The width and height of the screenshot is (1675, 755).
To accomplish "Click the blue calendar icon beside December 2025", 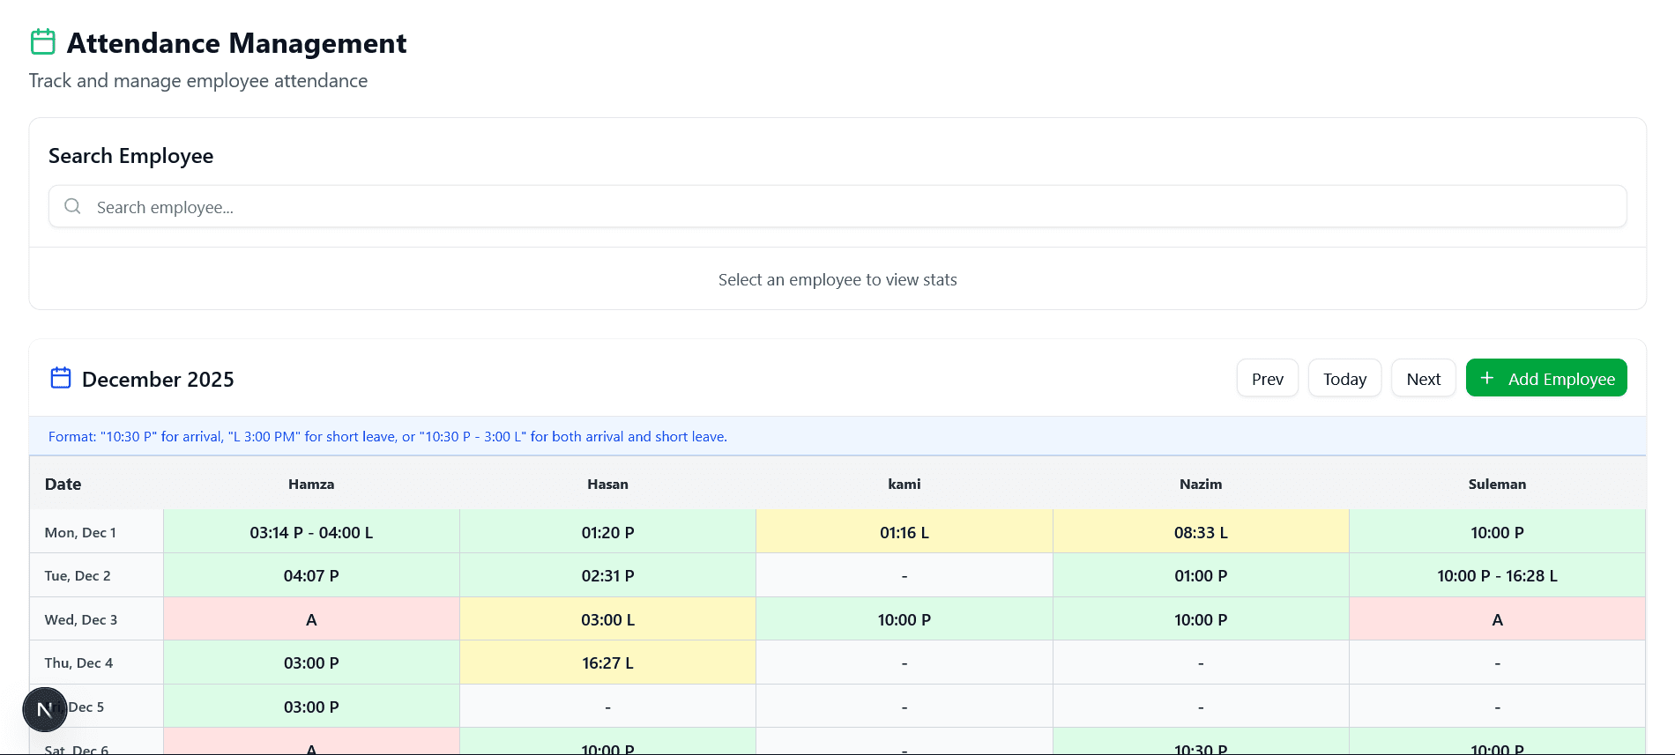I will (x=61, y=378).
